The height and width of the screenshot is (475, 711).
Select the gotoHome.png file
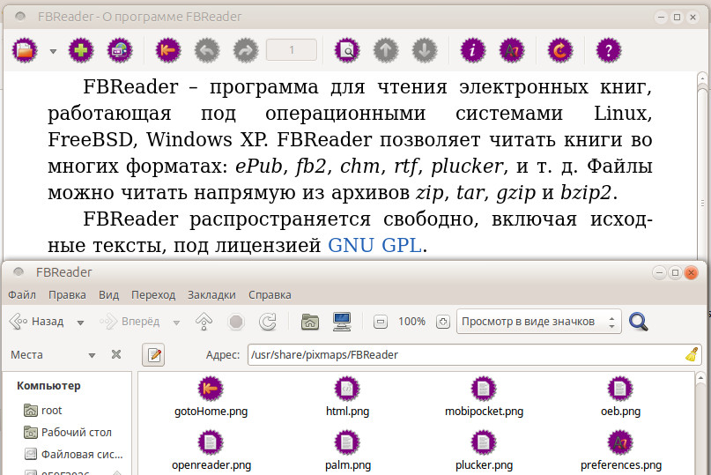pyautogui.click(x=211, y=397)
